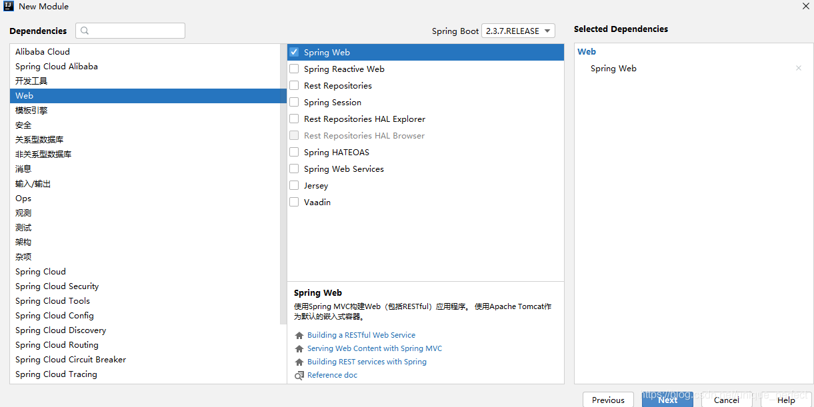Image resolution: width=814 pixels, height=407 pixels.
Task: Click home icon beside Building REST services guide
Action: click(x=299, y=362)
